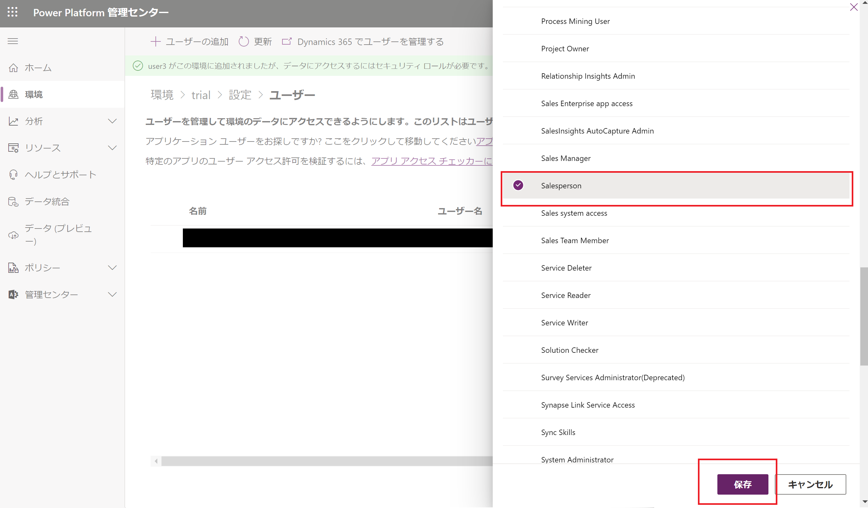Select the Relationship Insights Admin role
The image size is (868, 508).
point(676,76)
